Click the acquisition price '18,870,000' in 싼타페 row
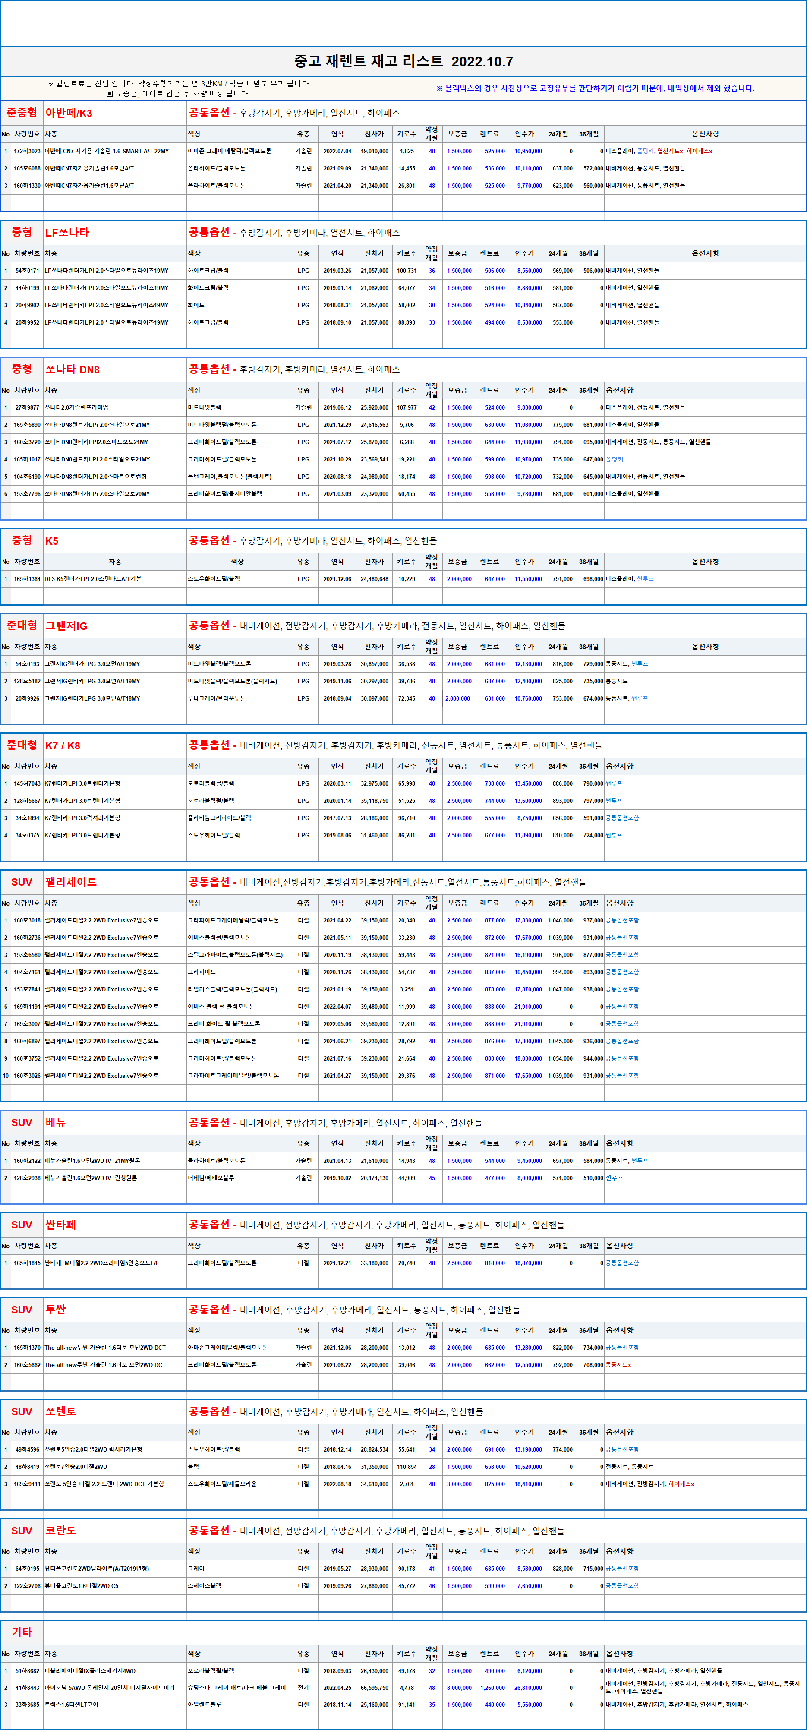The width and height of the screenshot is (807, 1730). [528, 1263]
